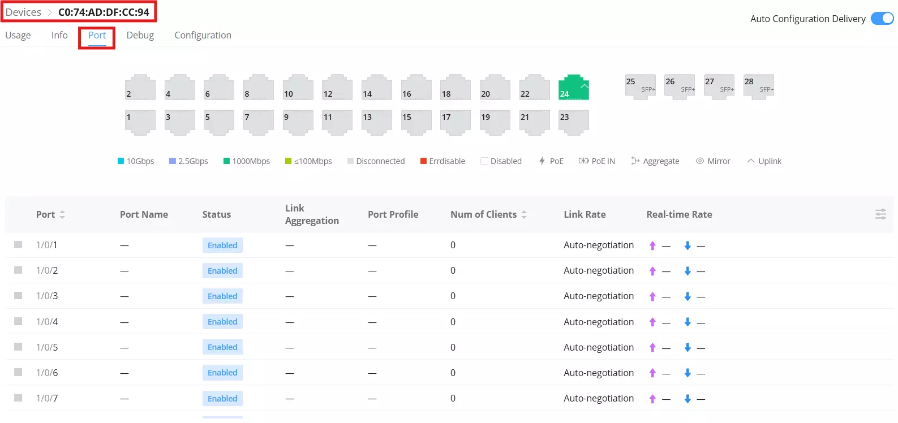Select SFP+ port 25
898x423 pixels.
[x=641, y=87]
